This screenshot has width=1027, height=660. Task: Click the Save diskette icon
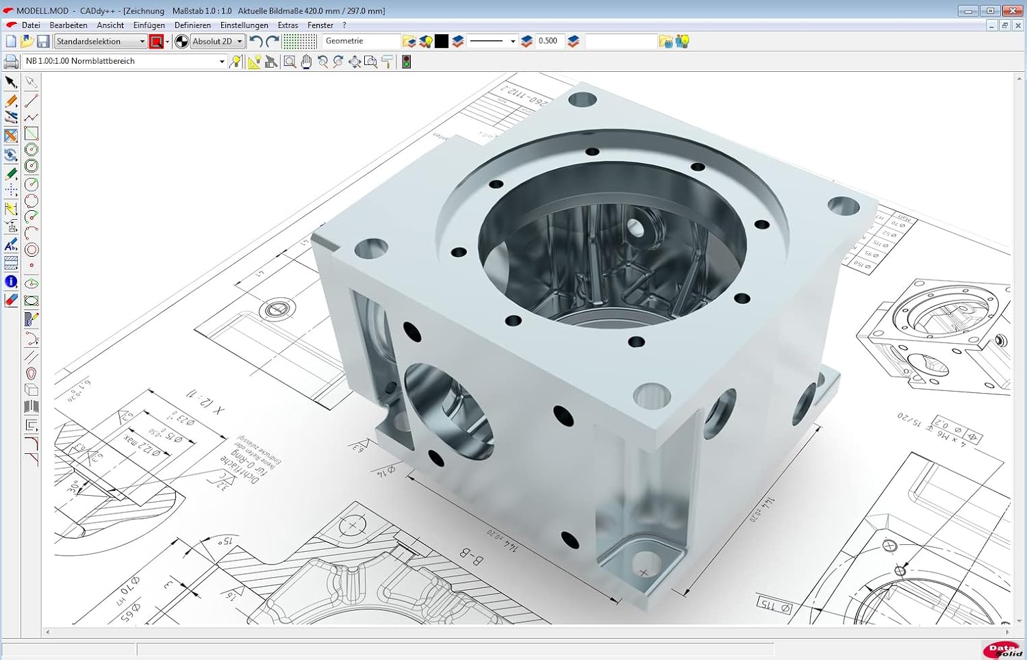pyautogui.click(x=43, y=42)
